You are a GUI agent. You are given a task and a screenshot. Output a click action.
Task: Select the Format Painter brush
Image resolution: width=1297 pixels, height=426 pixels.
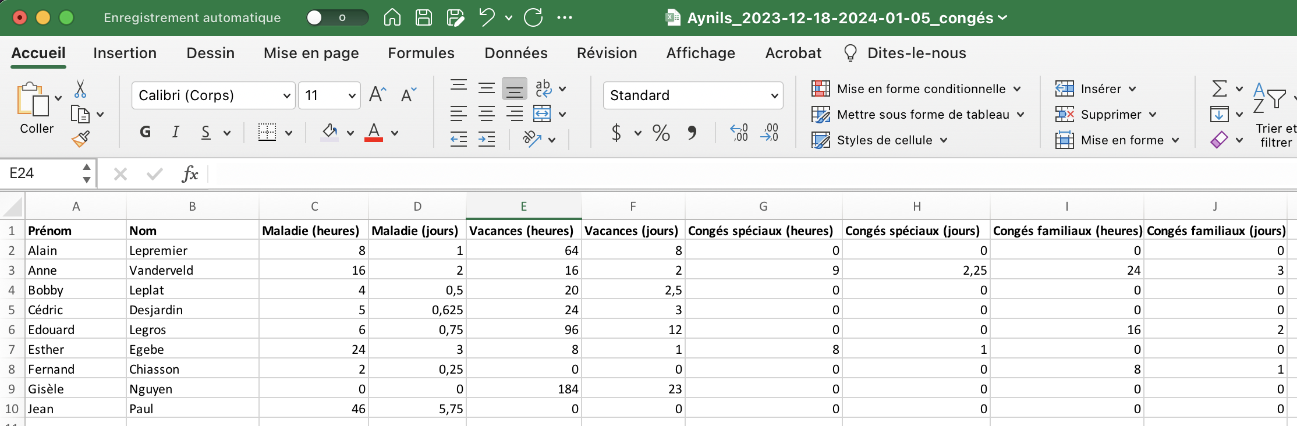click(x=80, y=139)
